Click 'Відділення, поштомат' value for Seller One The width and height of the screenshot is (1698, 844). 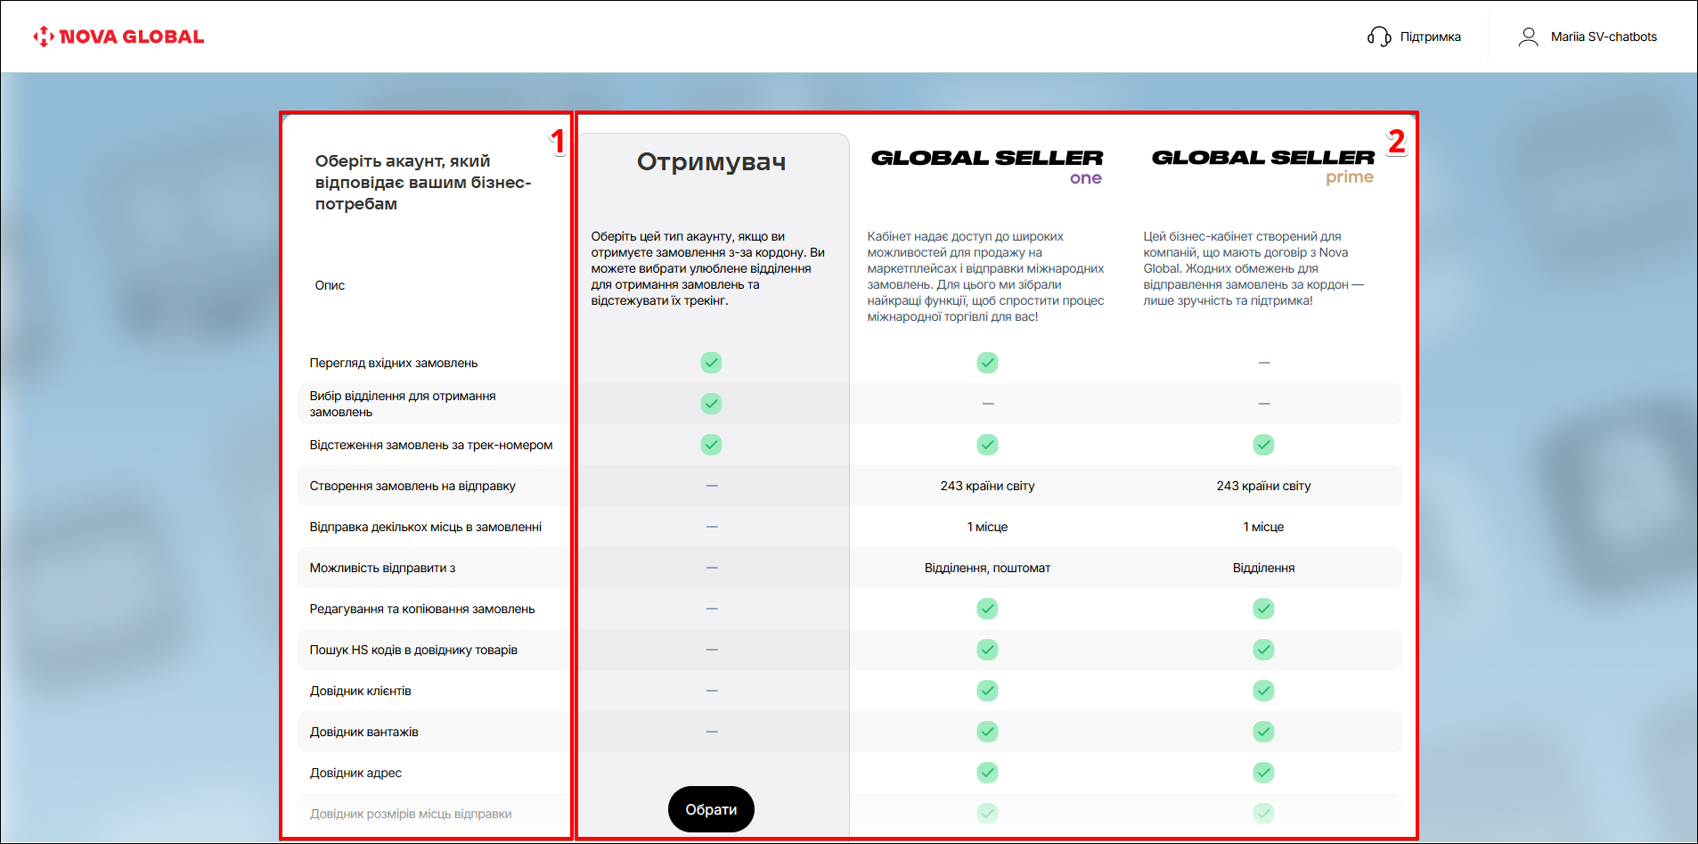[987, 568]
